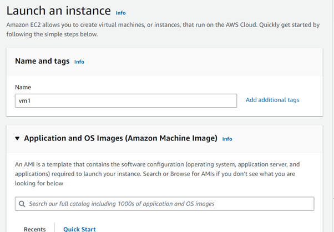Click the Name and tags section heading

tap(42, 61)
